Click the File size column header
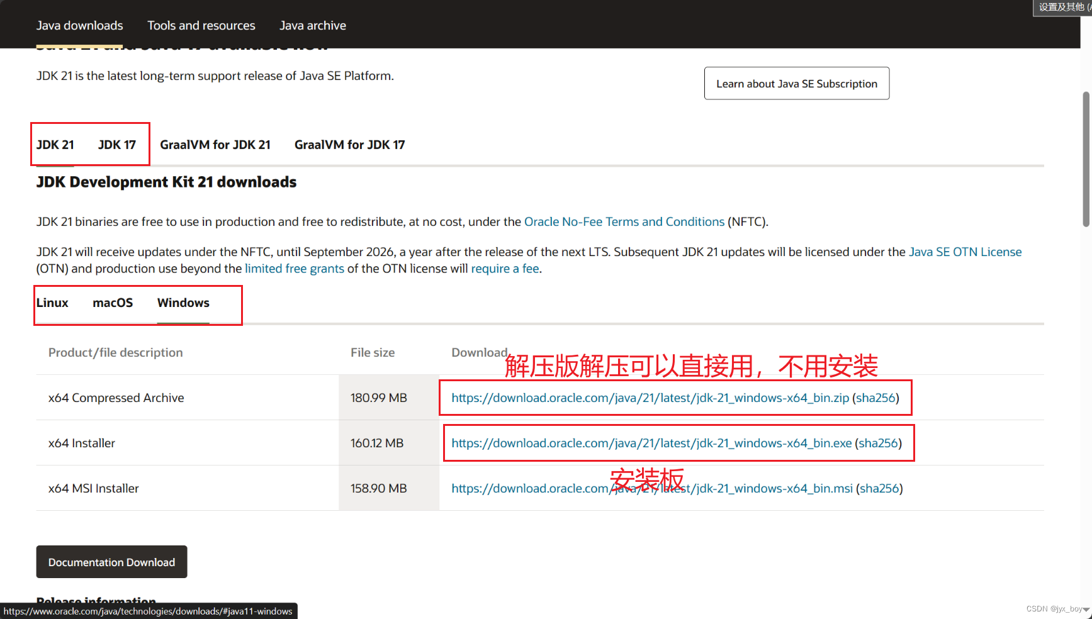 pos(373,353)
